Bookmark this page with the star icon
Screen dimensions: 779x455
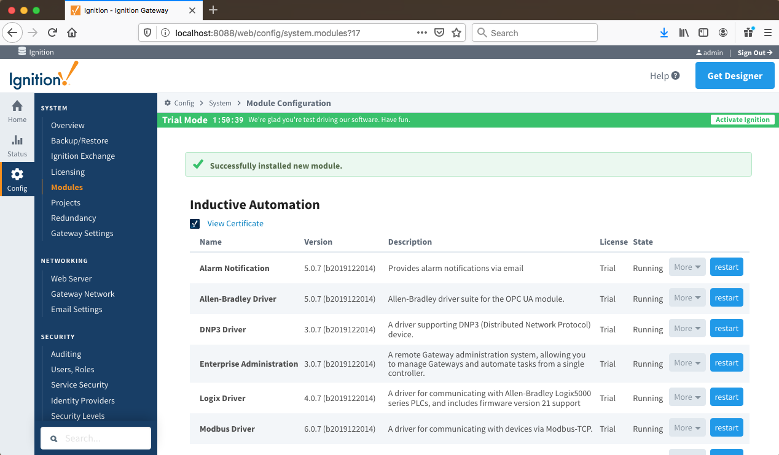(456, 32)
